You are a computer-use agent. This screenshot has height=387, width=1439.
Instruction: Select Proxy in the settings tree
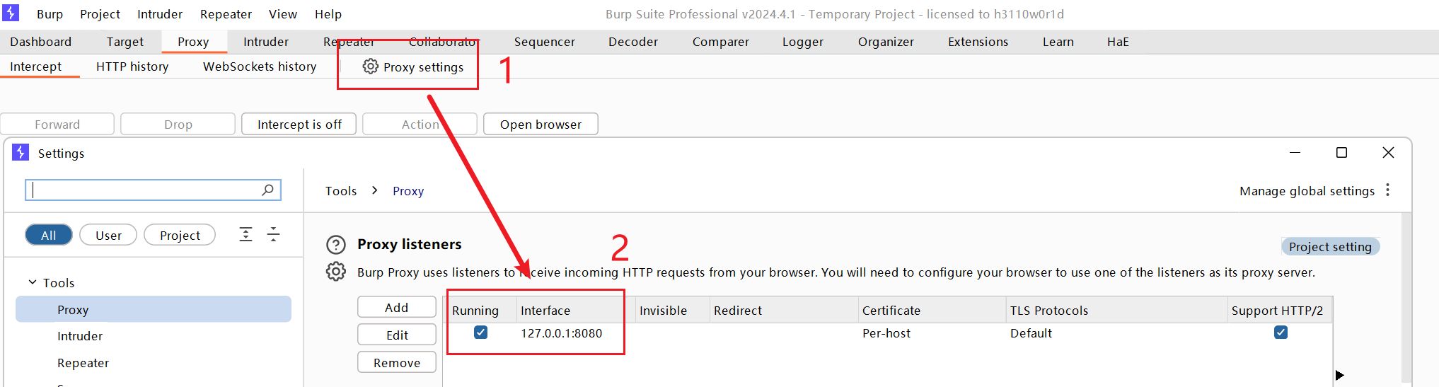click(154, 310)
